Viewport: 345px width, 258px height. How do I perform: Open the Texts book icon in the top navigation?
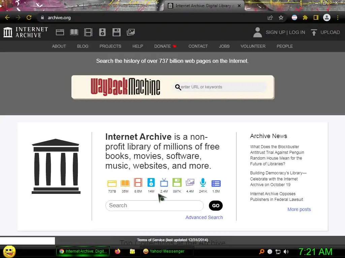[74, 32]
